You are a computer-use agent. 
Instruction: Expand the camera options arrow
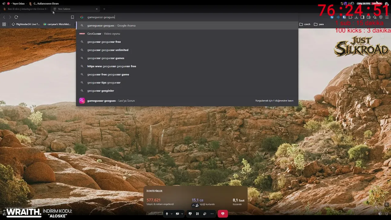(x=182, y=214)
